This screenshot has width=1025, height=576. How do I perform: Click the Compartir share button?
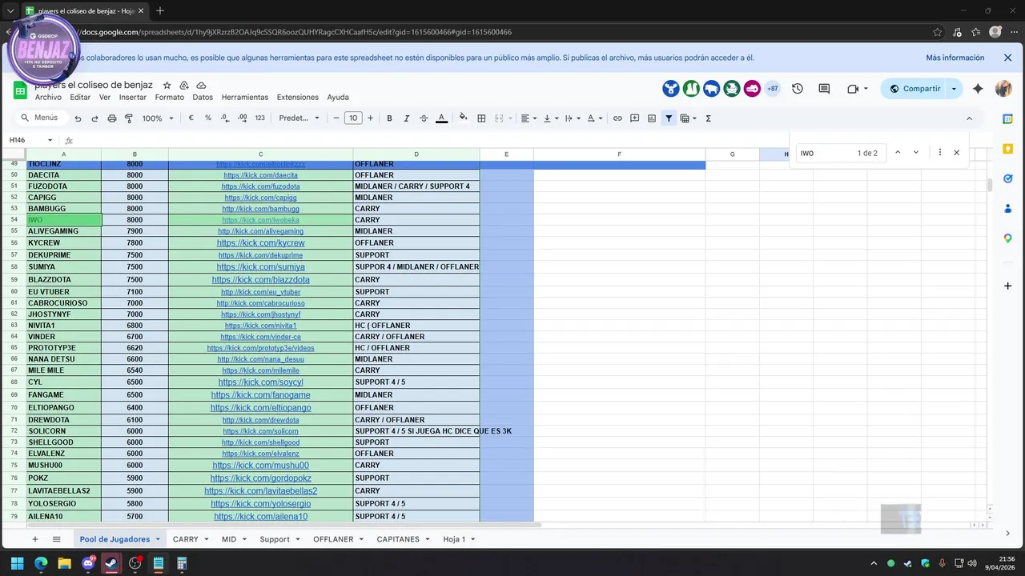[914, 89]
